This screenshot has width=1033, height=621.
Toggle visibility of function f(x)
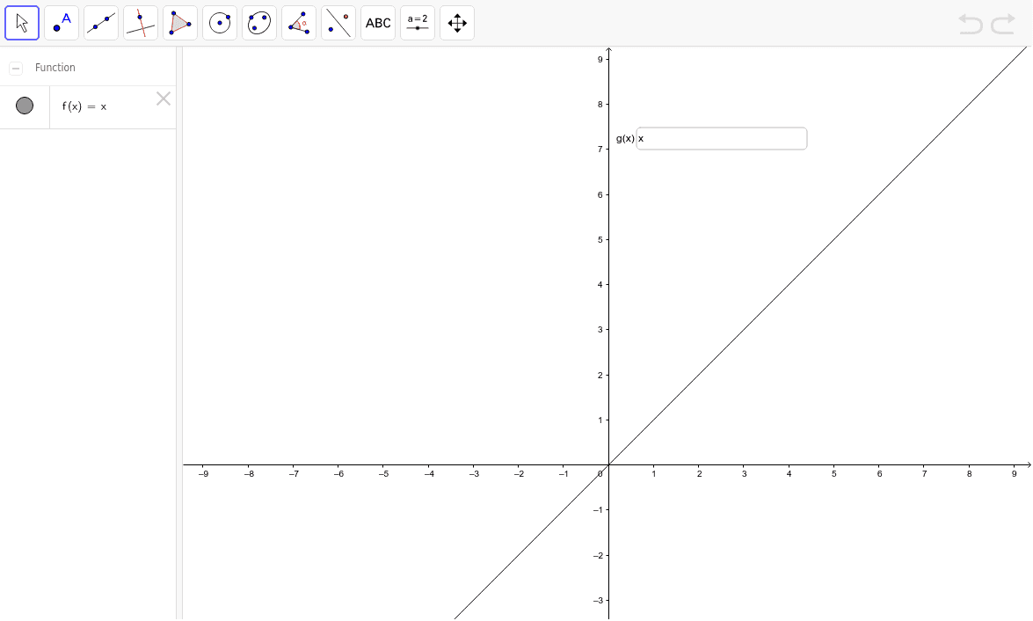(25, 106)
